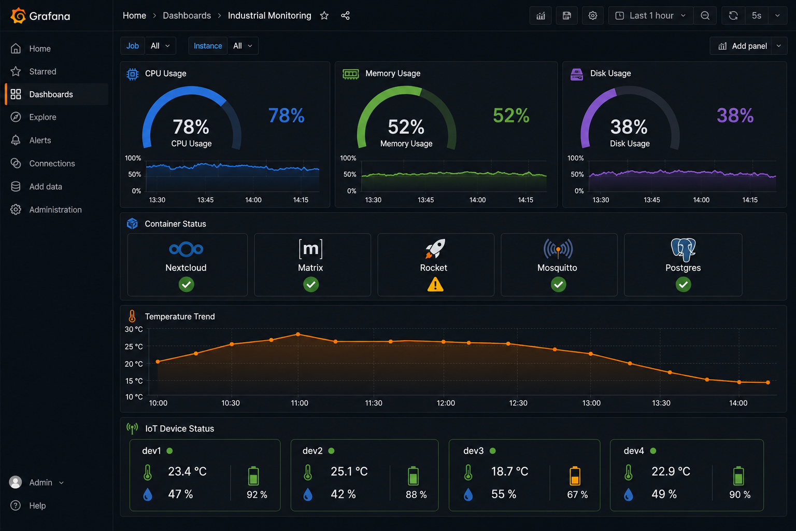Image resolution: width=796 pixels, height=531 pixels.
Task: Click the Nextcloud logo icon
Action: (x=186, y=249)
